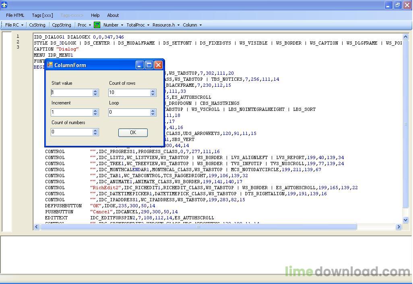
Task: Increase the Loop spinner value
Action: pyautogui.click(x=153, y=110)
